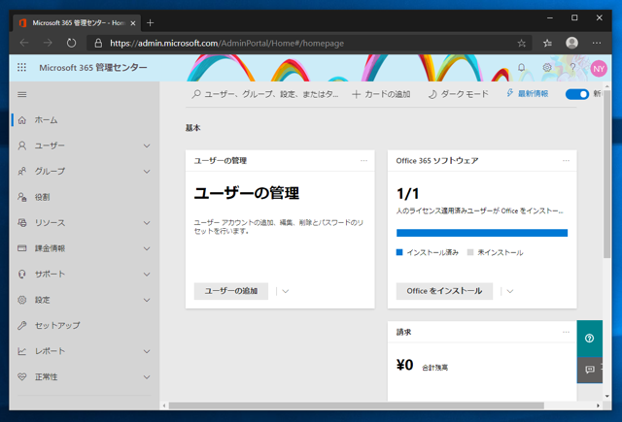Click the teal help widget button
This screenshot has width=622, height=422.
pos(590,339)
